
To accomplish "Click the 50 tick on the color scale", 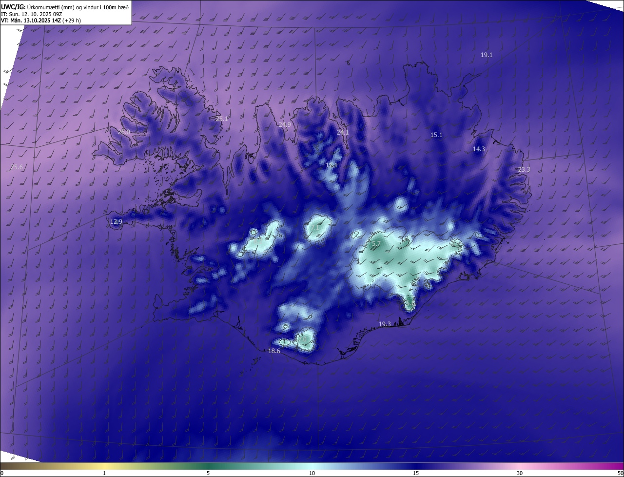I will pos(620,473).
